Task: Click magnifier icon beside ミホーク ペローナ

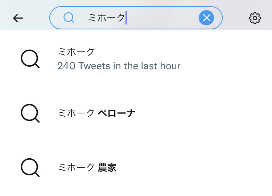Action: pos(30,113)
